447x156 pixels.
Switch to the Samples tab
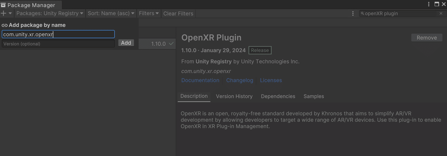click(314, 96)
